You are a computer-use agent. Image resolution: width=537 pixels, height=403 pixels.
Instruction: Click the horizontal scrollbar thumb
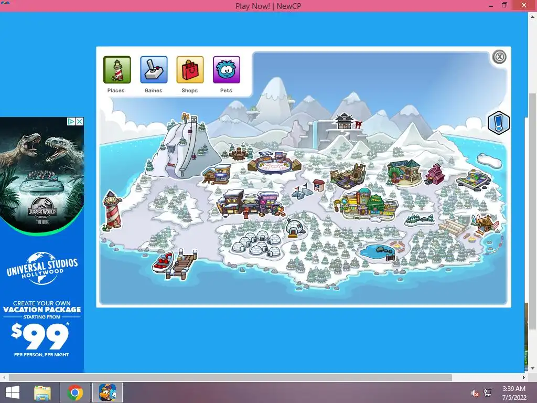point(230,378)
